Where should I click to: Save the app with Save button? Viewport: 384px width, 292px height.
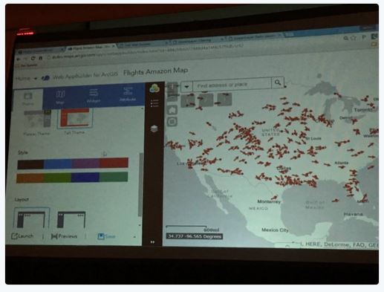106,236
